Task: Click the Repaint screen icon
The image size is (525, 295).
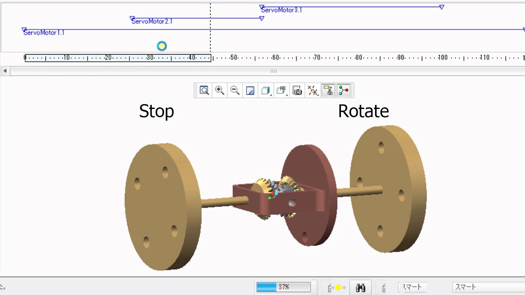Action: [250, 91]
